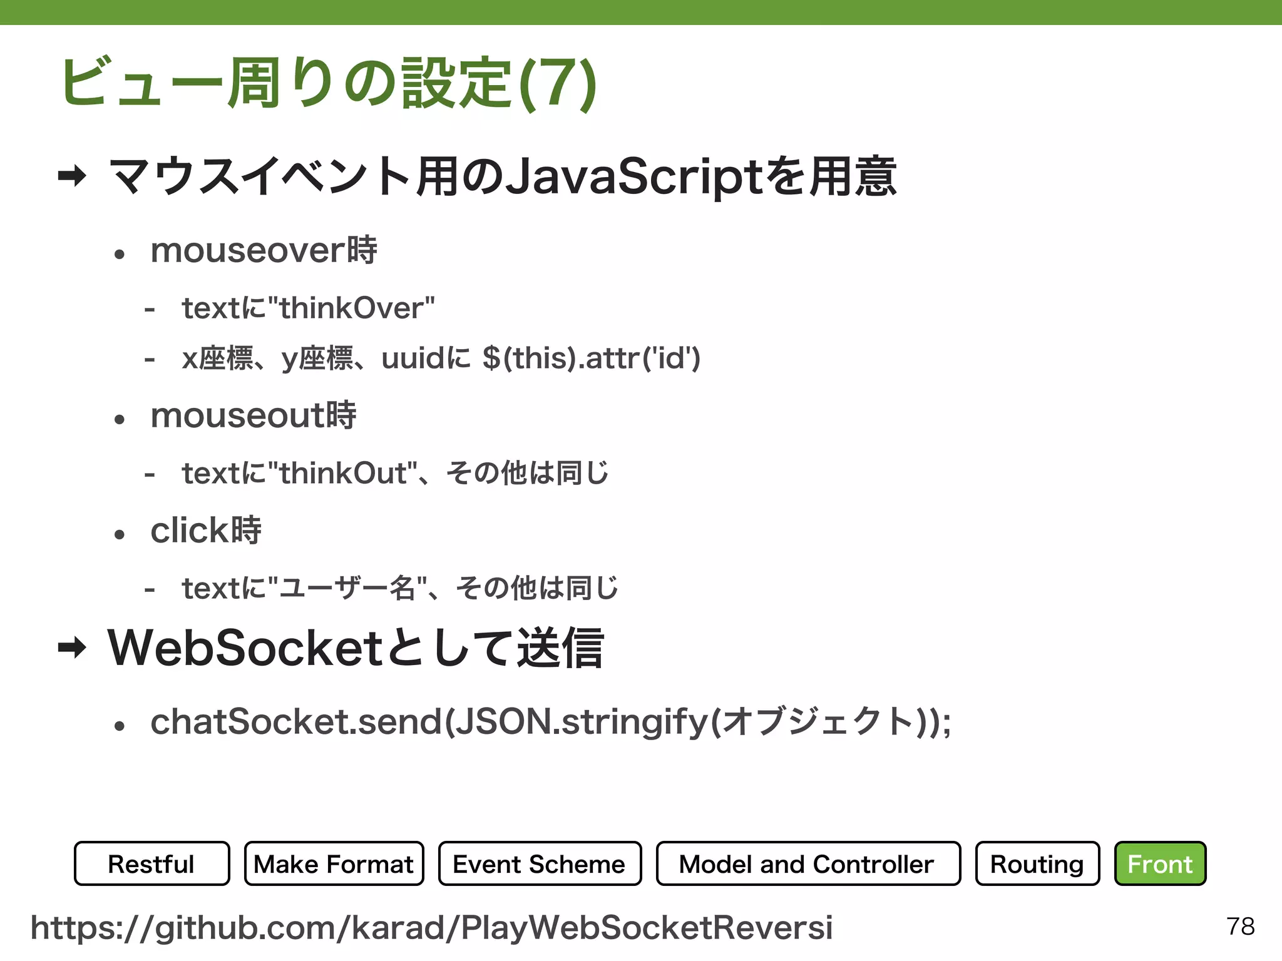Select the highlighted Front section
The image size is (1282, 961).
click(x=1160, y=863)
